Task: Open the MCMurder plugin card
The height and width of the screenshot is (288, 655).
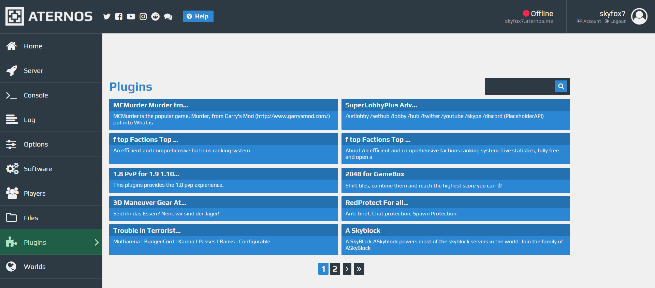Action: [223, 114]
